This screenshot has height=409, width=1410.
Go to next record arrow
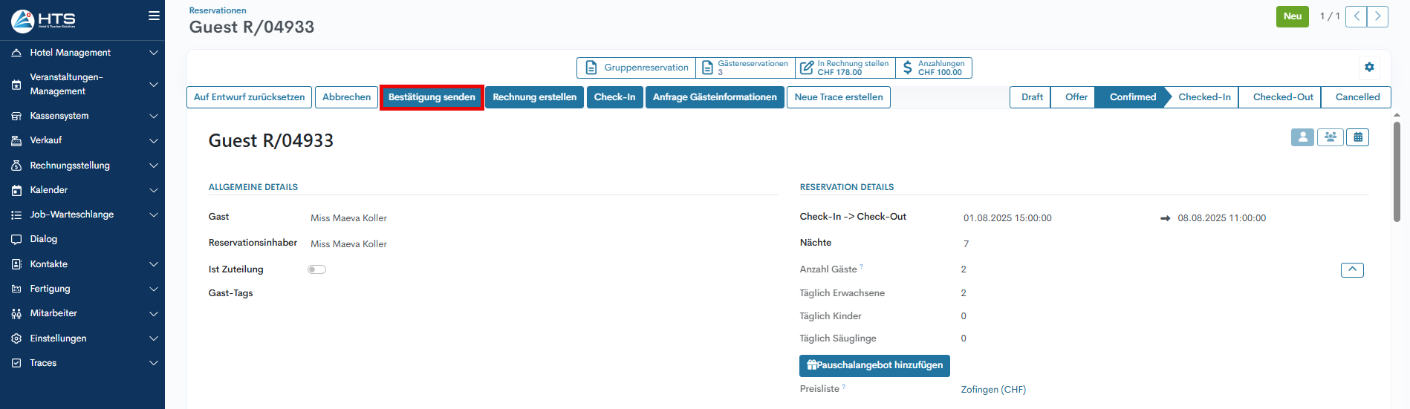(1377, 16)
